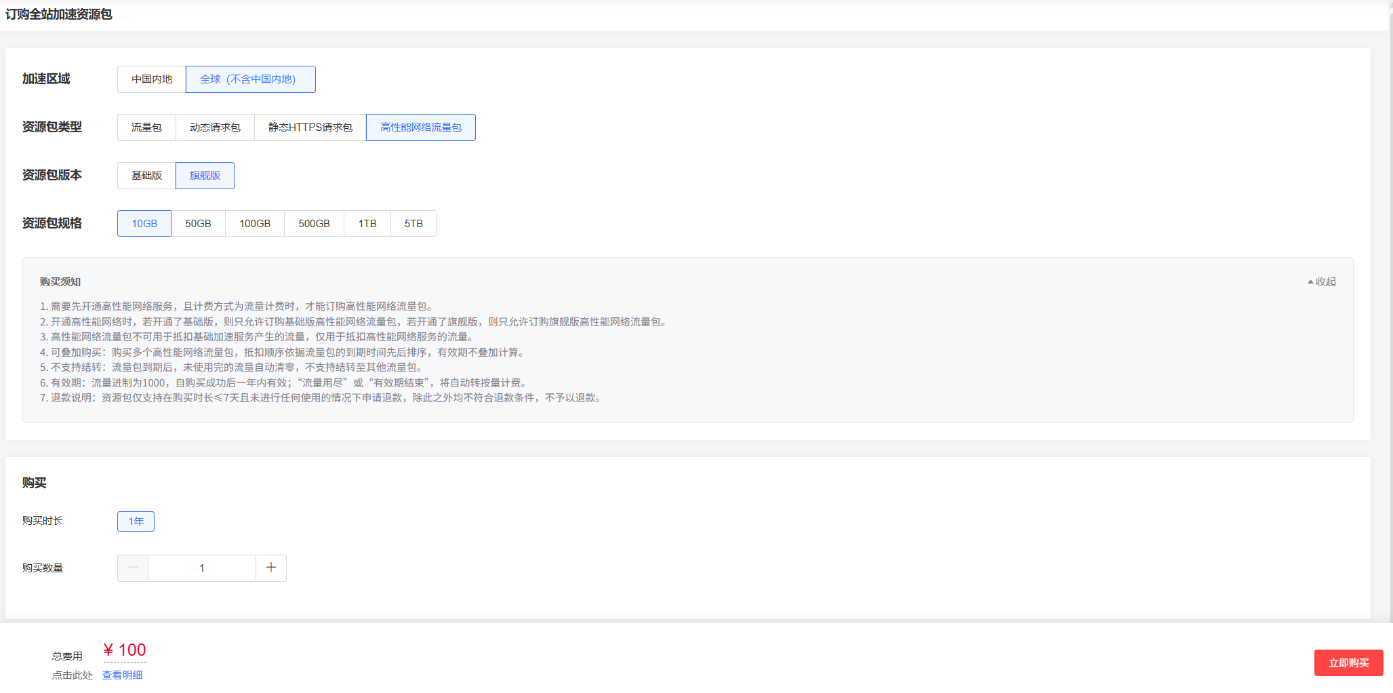Choose 流量包 resource package type

(146, 127)
